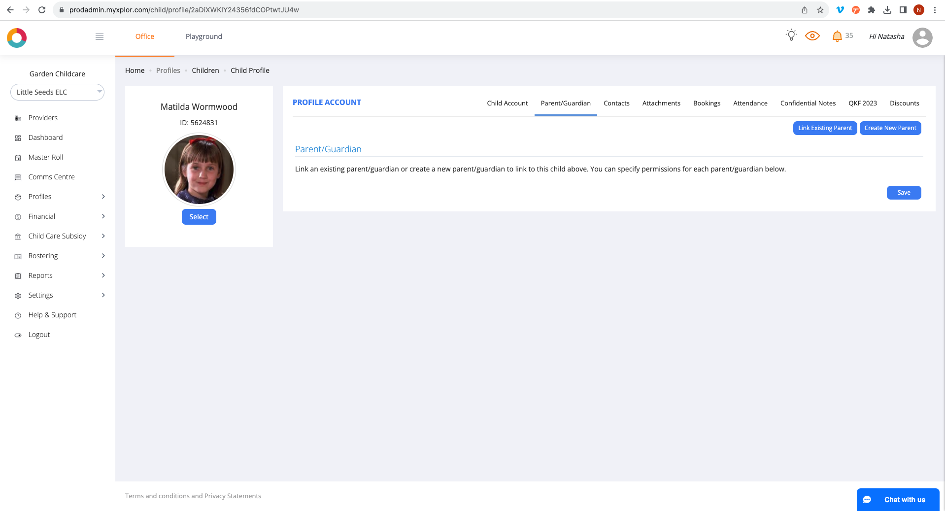
Task: Open the Chat with us widget
Action: (x=898, y=500)
